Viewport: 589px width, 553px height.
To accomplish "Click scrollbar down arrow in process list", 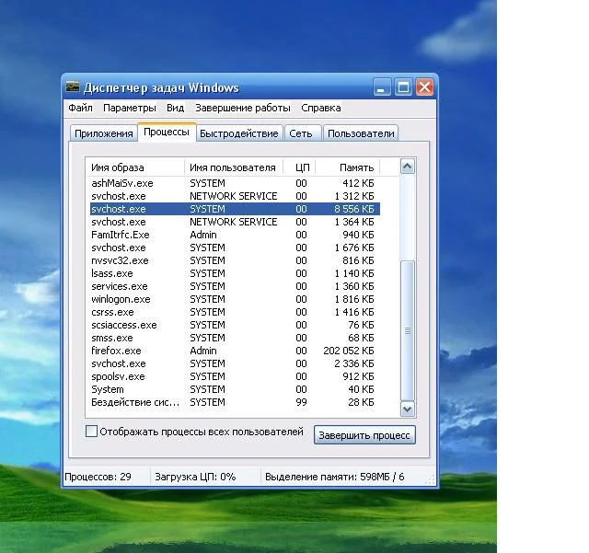I will [407, 409].
